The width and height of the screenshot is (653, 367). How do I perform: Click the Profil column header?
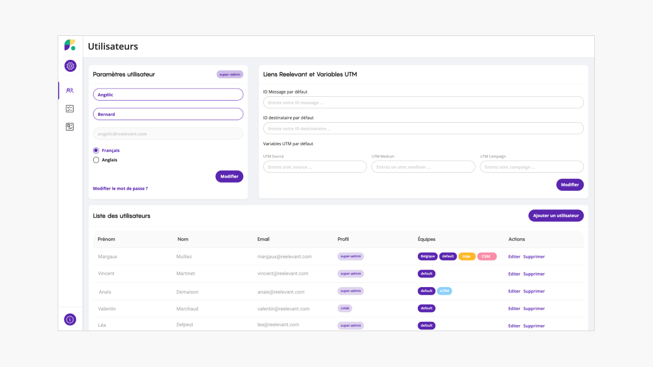point(343,239)
